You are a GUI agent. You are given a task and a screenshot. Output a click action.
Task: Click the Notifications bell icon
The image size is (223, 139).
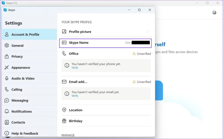pos(7,111)
